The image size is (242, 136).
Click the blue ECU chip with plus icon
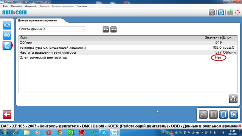coord(233,114)
